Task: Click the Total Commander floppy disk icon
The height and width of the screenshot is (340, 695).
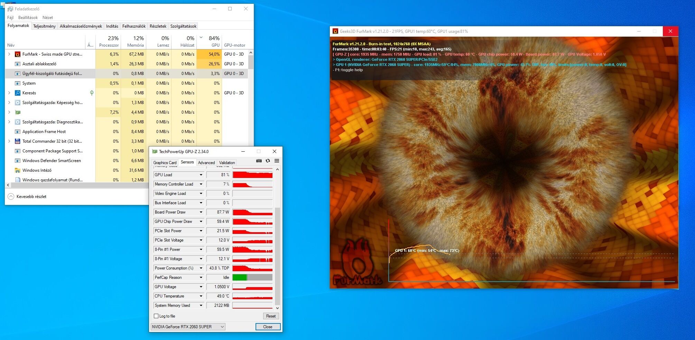Action: click(x=18, y=141)
